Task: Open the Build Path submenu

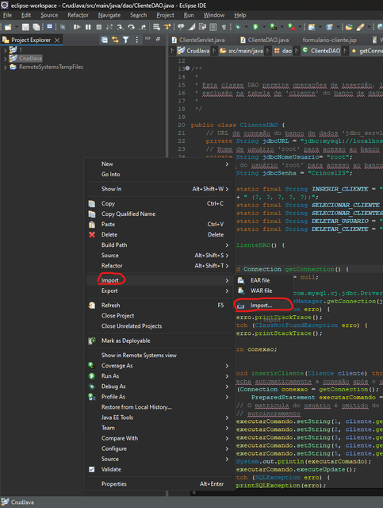Action: point(159,245)
